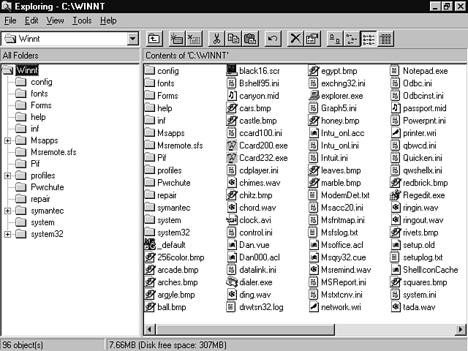
Task: Open Properties from the toolbar
Action: [312, 39]
